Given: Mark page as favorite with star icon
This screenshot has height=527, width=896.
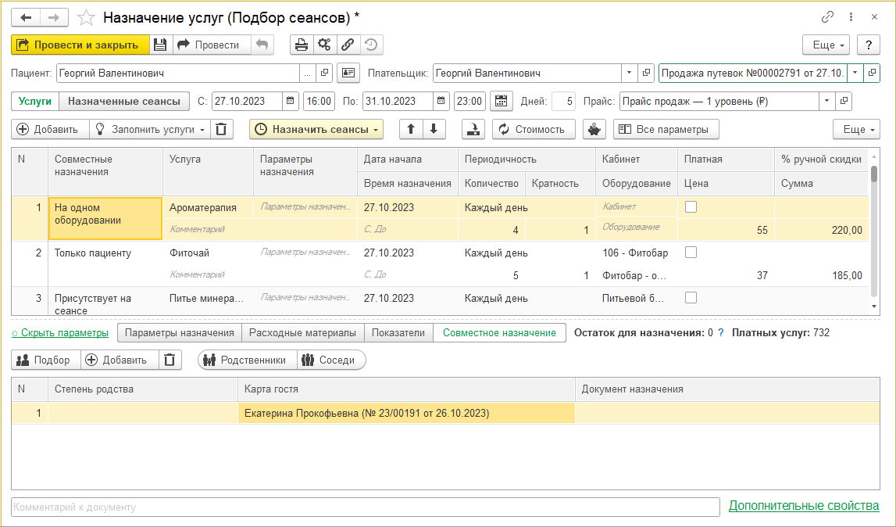Looking at the screenshot, I should (87, 17).
